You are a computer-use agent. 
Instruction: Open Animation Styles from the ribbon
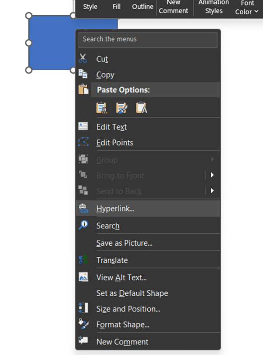click(x=213, y=7)
